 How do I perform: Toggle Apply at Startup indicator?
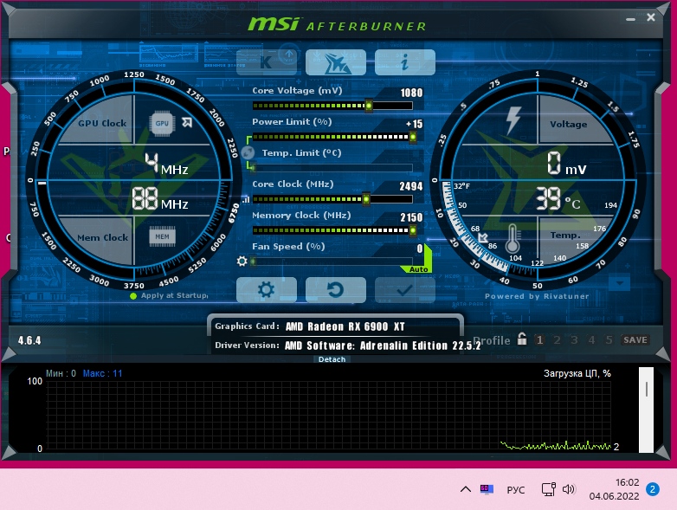coord(133,296)
